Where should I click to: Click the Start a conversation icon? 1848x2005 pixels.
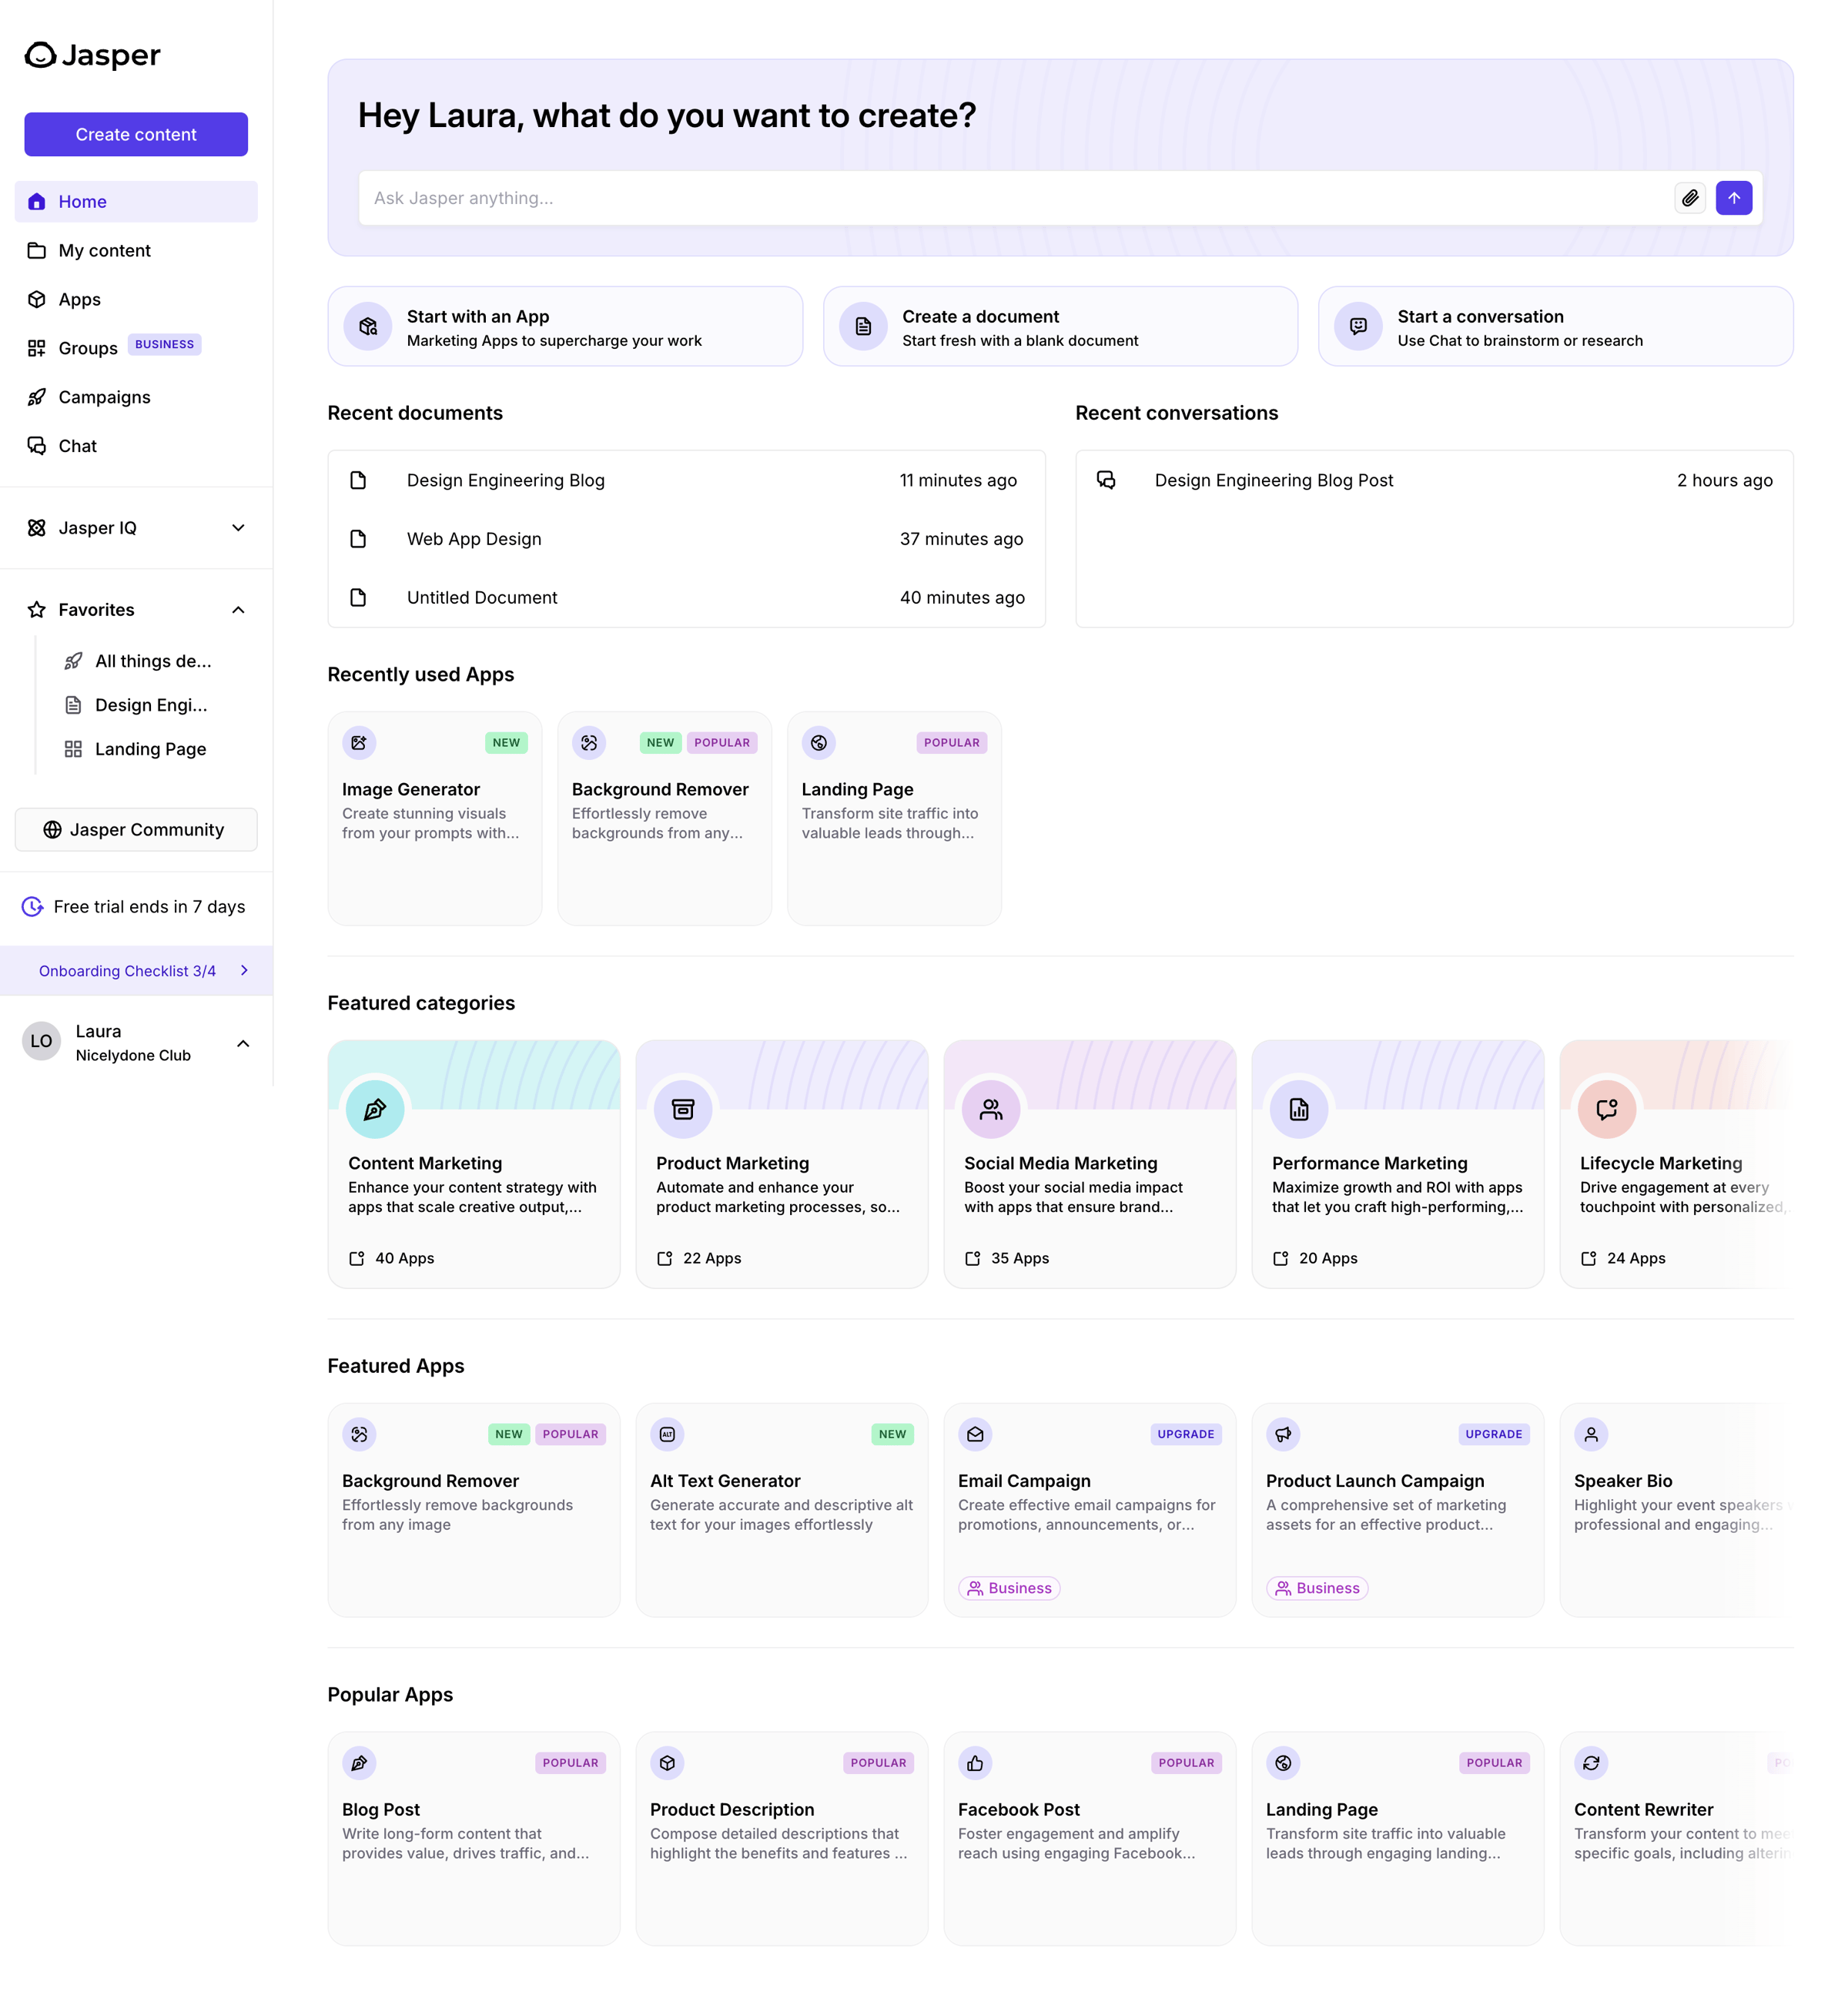[1358, 327]
